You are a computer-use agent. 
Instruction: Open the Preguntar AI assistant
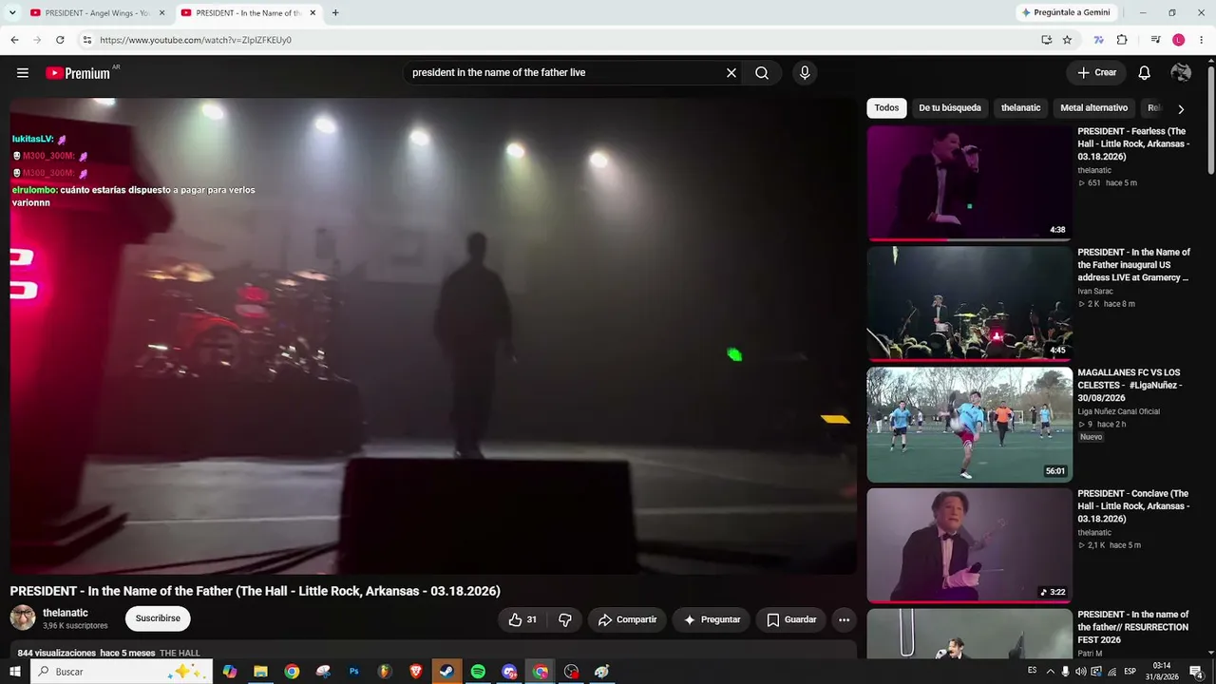[712, 619]
